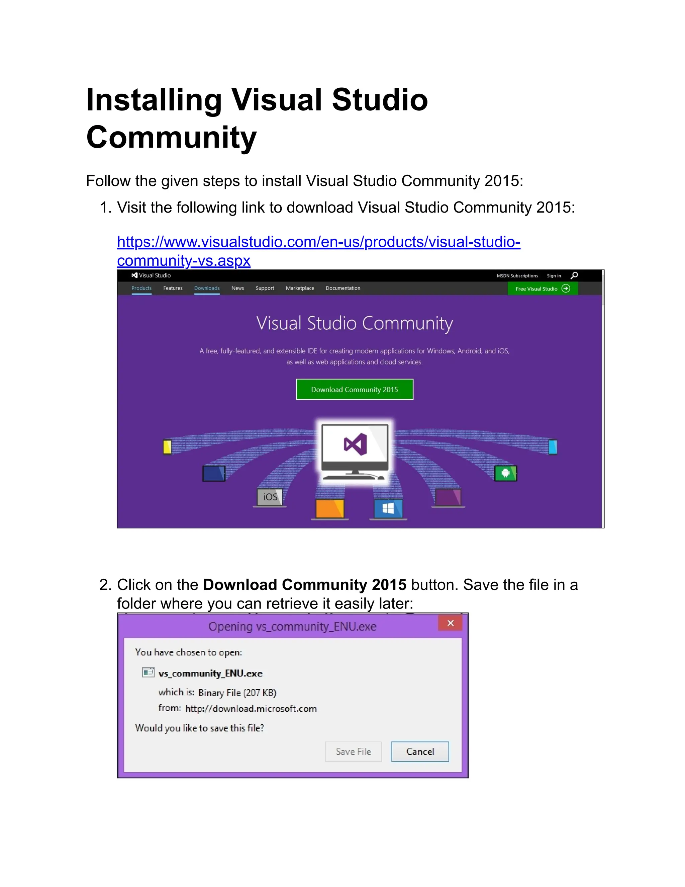The width and height of the screenshot is (685, 887).
Task: Click the vs_community_ENU.exe file name text
Action: pyautogui.click(x=210, y=673)
